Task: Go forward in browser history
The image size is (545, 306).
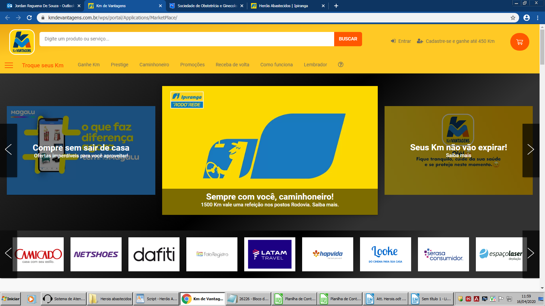Action: [18, 18]
